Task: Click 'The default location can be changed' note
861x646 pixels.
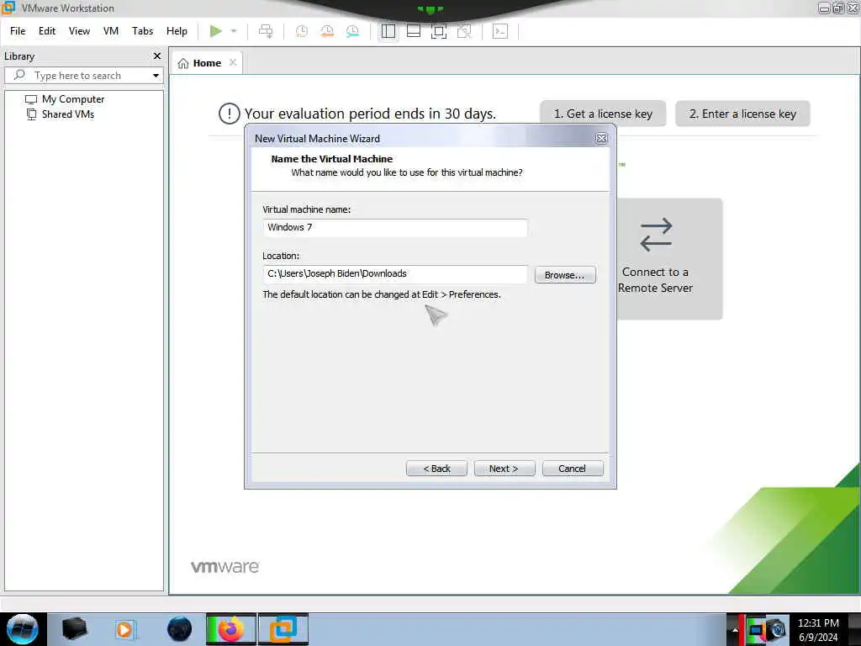Action: [382, 294]
